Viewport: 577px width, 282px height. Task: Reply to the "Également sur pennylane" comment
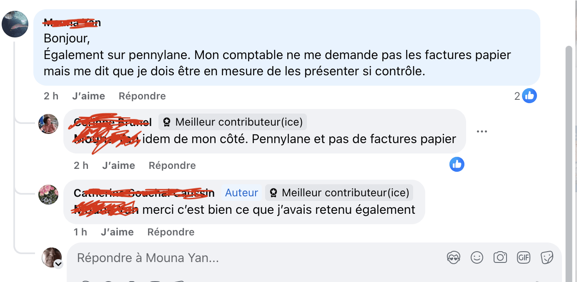142,96
